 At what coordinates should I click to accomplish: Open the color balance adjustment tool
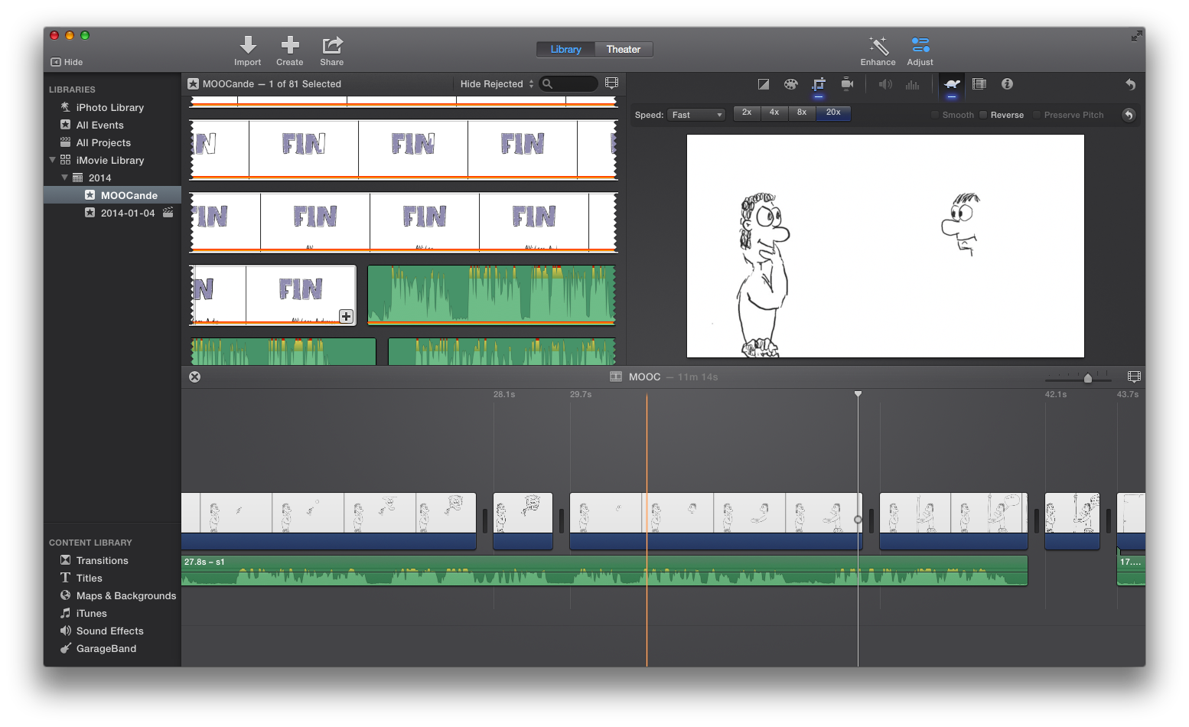(763, 84)
